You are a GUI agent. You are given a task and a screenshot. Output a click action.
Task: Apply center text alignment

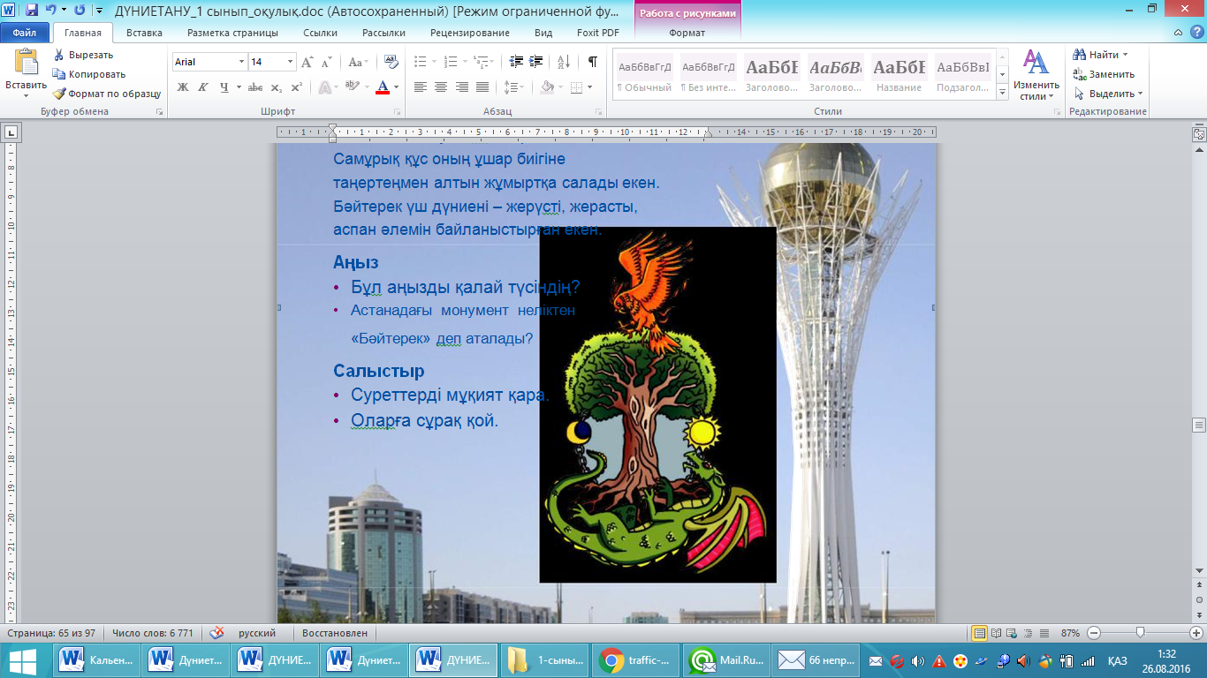[x=441, y=87]
